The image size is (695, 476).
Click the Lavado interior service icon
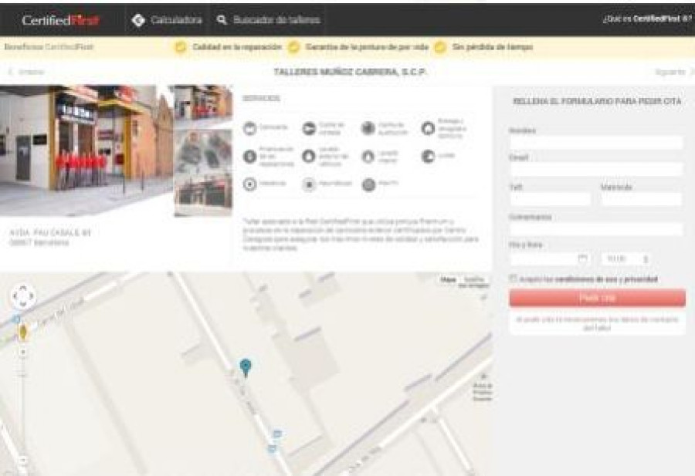[368, 157]
